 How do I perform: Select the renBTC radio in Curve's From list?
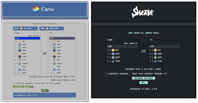(16, 64)
